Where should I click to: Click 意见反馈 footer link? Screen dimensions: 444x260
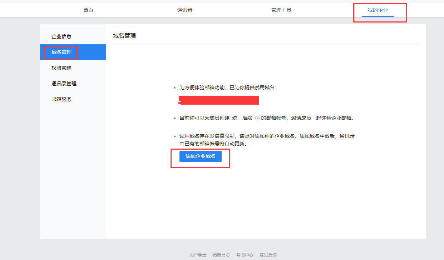268,255
